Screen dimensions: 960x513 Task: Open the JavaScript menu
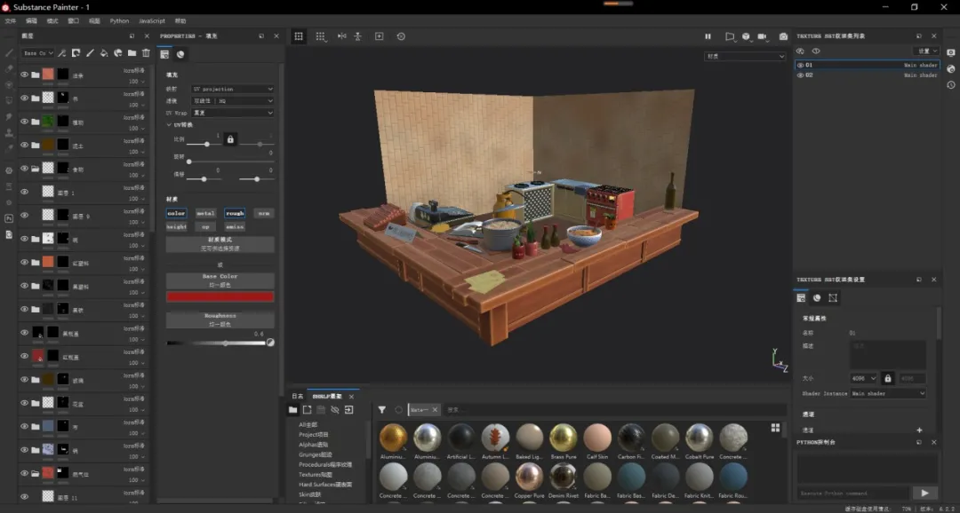click(151, 20)
